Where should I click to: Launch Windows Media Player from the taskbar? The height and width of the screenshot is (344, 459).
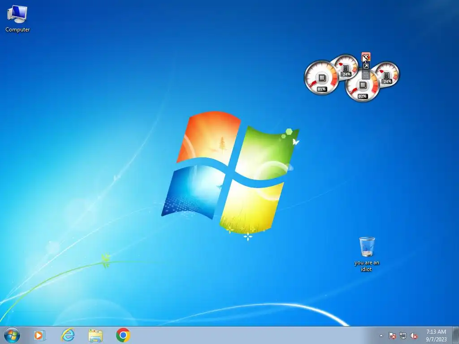pos(39,335)
